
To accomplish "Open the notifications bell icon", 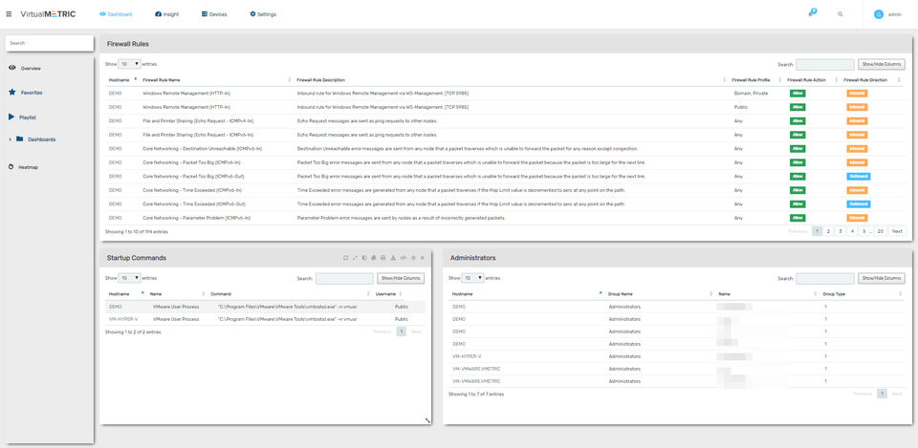I will [811, 13].
